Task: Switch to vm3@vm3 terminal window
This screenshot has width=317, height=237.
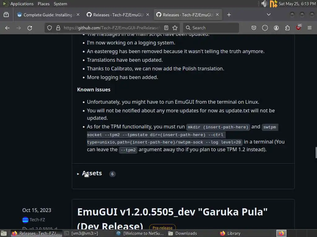Action: point(81,233)
